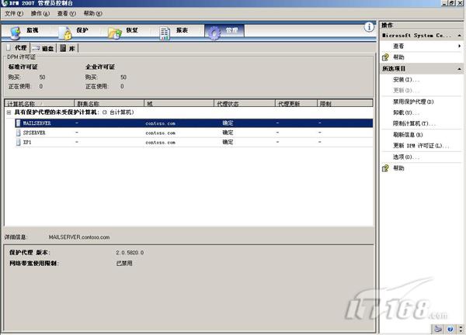
Task: Click MAILSERVER.contoso.com in details header
Action: click(x=79, y=237)
